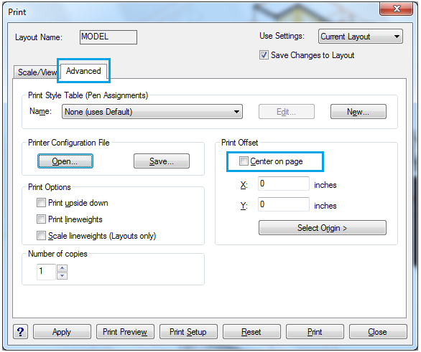The width and height of the screenshot is (421, 352).
Task: Focus the Y offset input field
Action: 284,204
